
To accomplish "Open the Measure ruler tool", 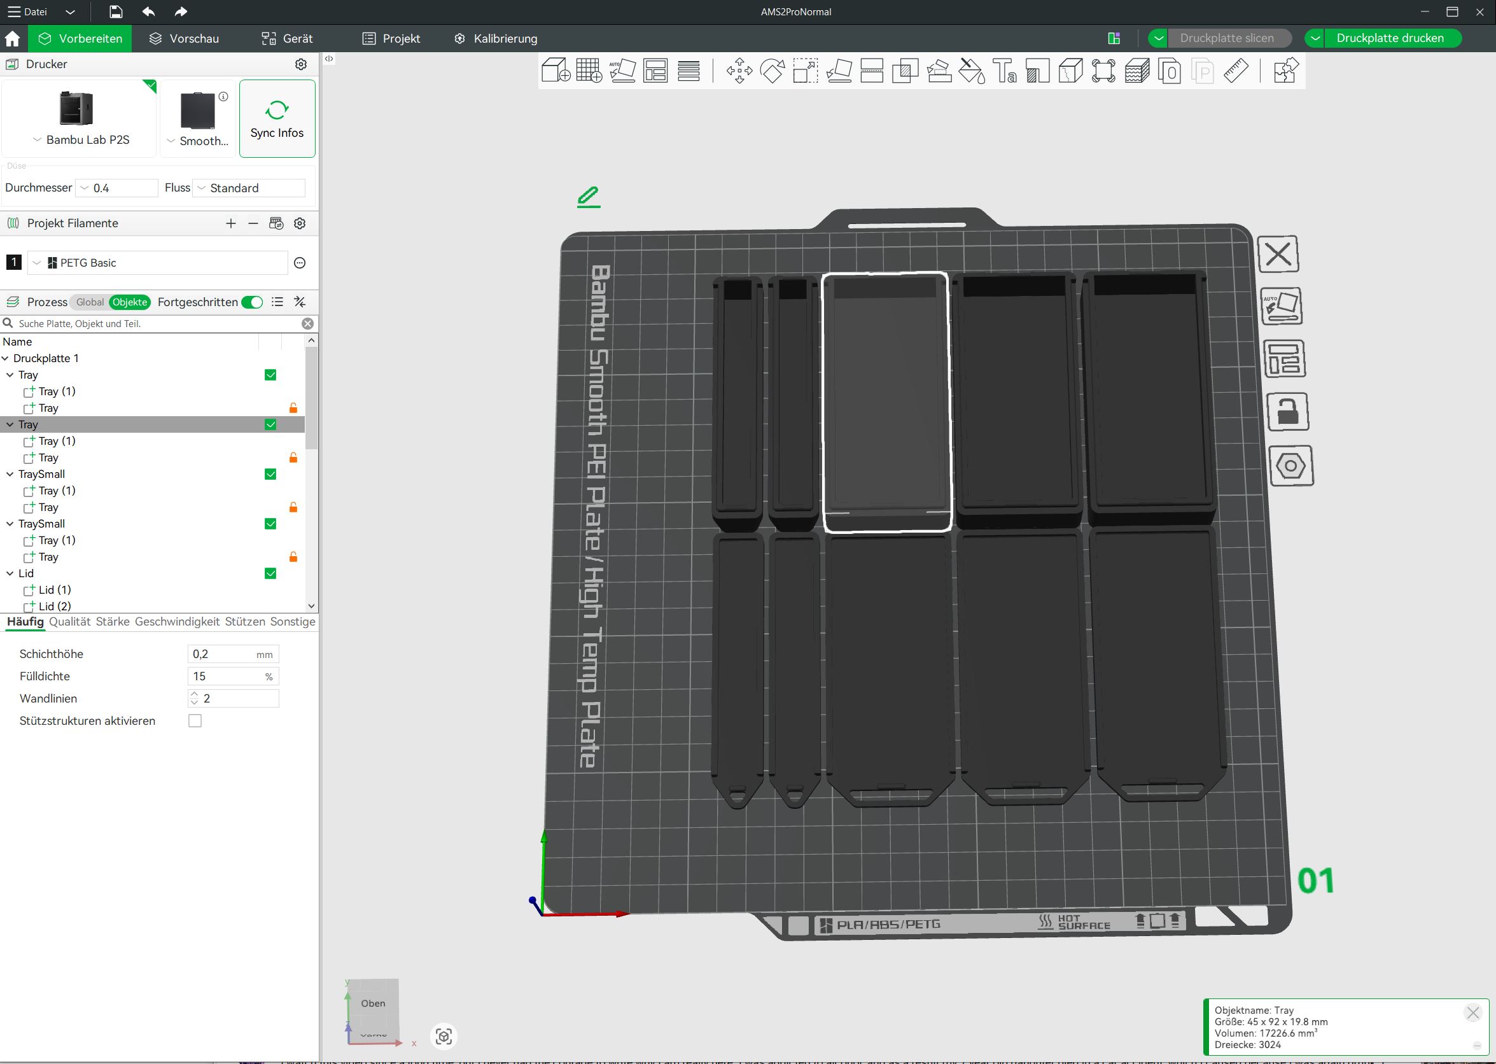I will click(x=1235, y=70).
